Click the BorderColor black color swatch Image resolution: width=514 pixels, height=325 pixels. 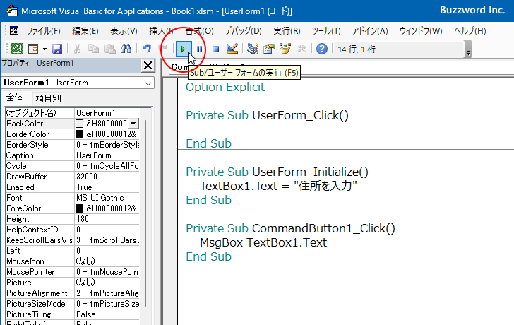[x=79, y=134]
